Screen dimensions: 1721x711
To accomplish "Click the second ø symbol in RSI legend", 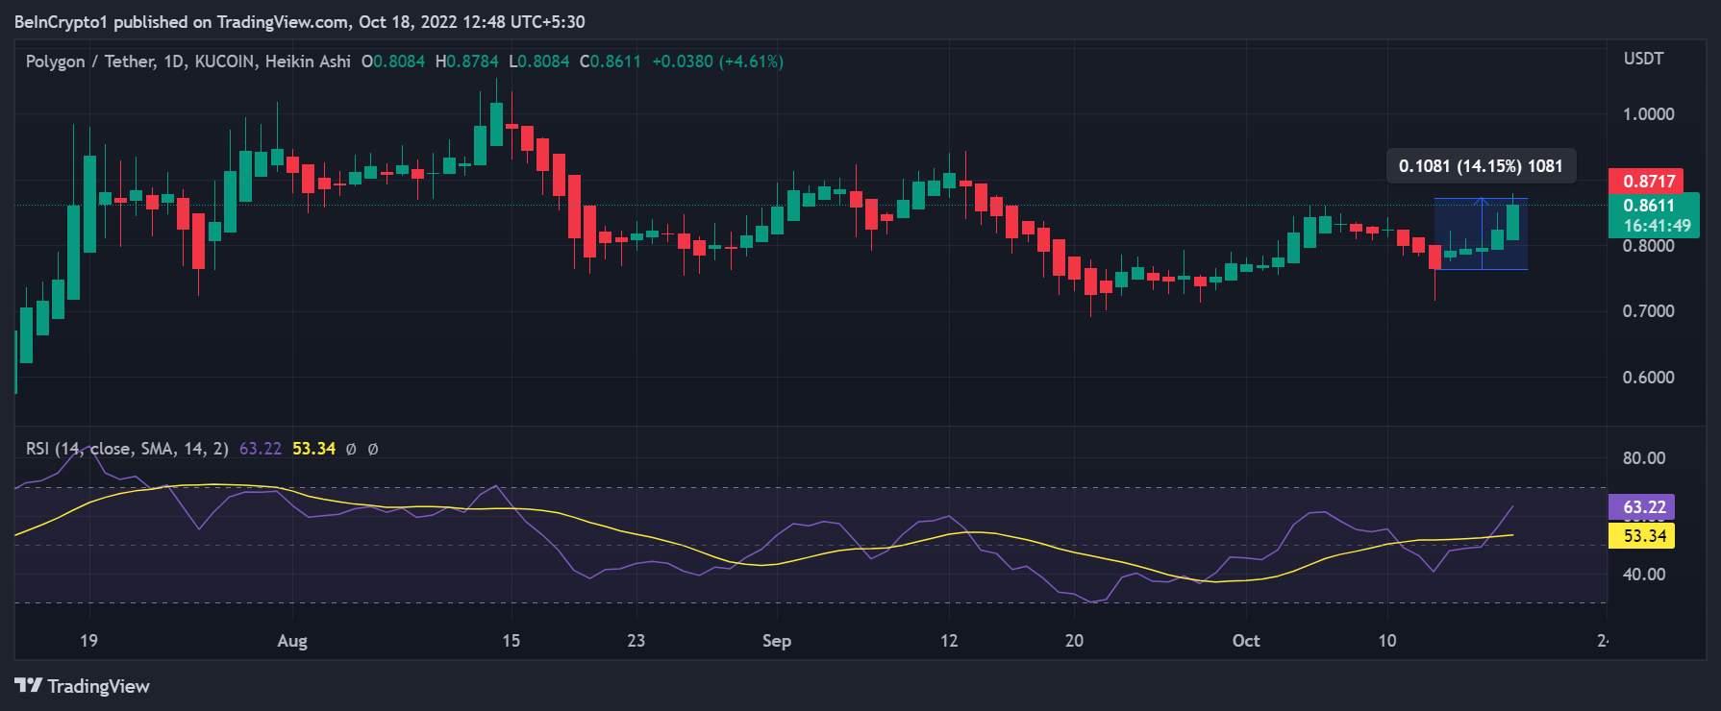I will [373, 449].
